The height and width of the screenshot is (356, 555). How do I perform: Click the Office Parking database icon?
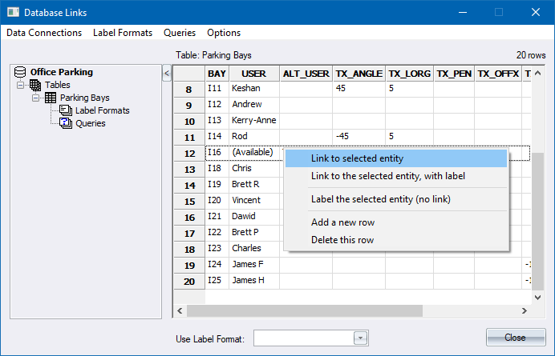click(x=21, y=72)
